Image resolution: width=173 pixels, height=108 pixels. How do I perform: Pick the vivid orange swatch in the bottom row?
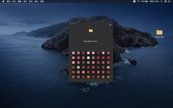pyautogui.click(x=88, y=77)
